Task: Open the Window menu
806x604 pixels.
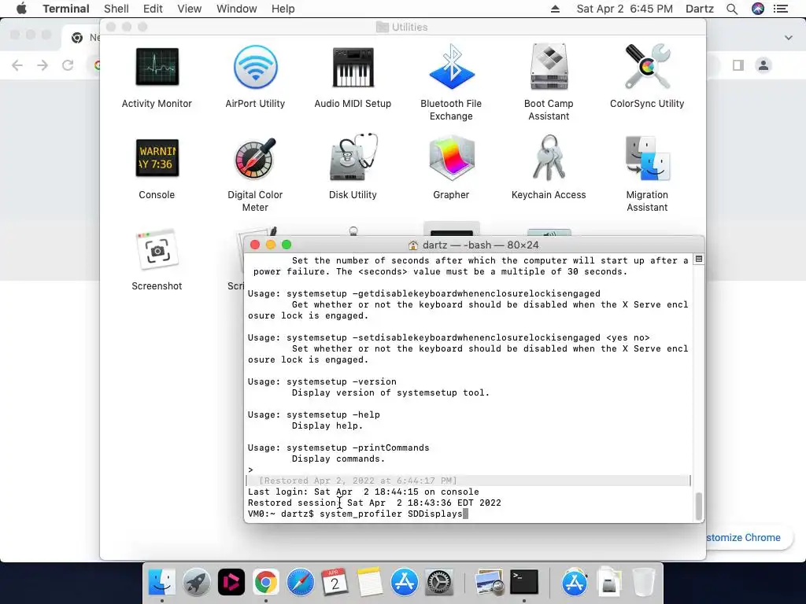Action: 236,9
